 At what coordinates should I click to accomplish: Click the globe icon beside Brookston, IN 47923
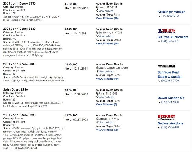(x=97, y=33)
